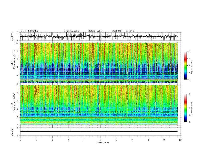
Task: Click the ch.2 color scale bar
Action: pos(185,108)
